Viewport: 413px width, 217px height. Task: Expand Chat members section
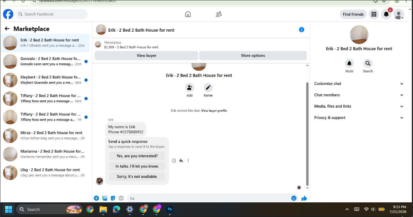(359, 95)
